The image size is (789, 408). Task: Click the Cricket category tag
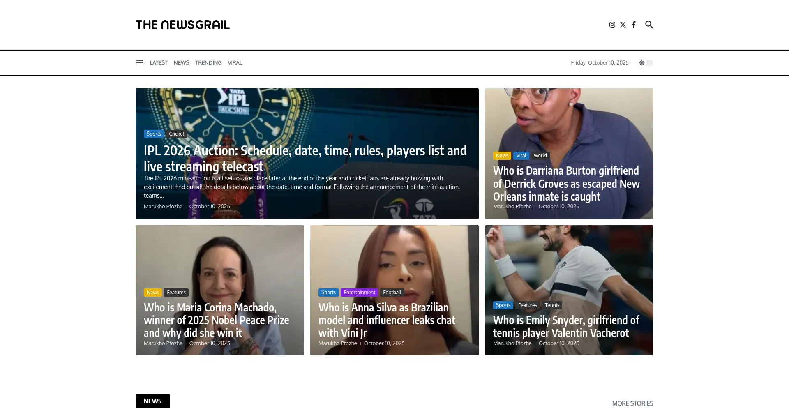(x=177, y=134)
